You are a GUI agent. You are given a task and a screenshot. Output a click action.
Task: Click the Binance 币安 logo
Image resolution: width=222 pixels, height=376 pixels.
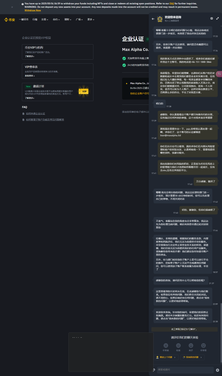pyautogui.click(x=9, y=19)
